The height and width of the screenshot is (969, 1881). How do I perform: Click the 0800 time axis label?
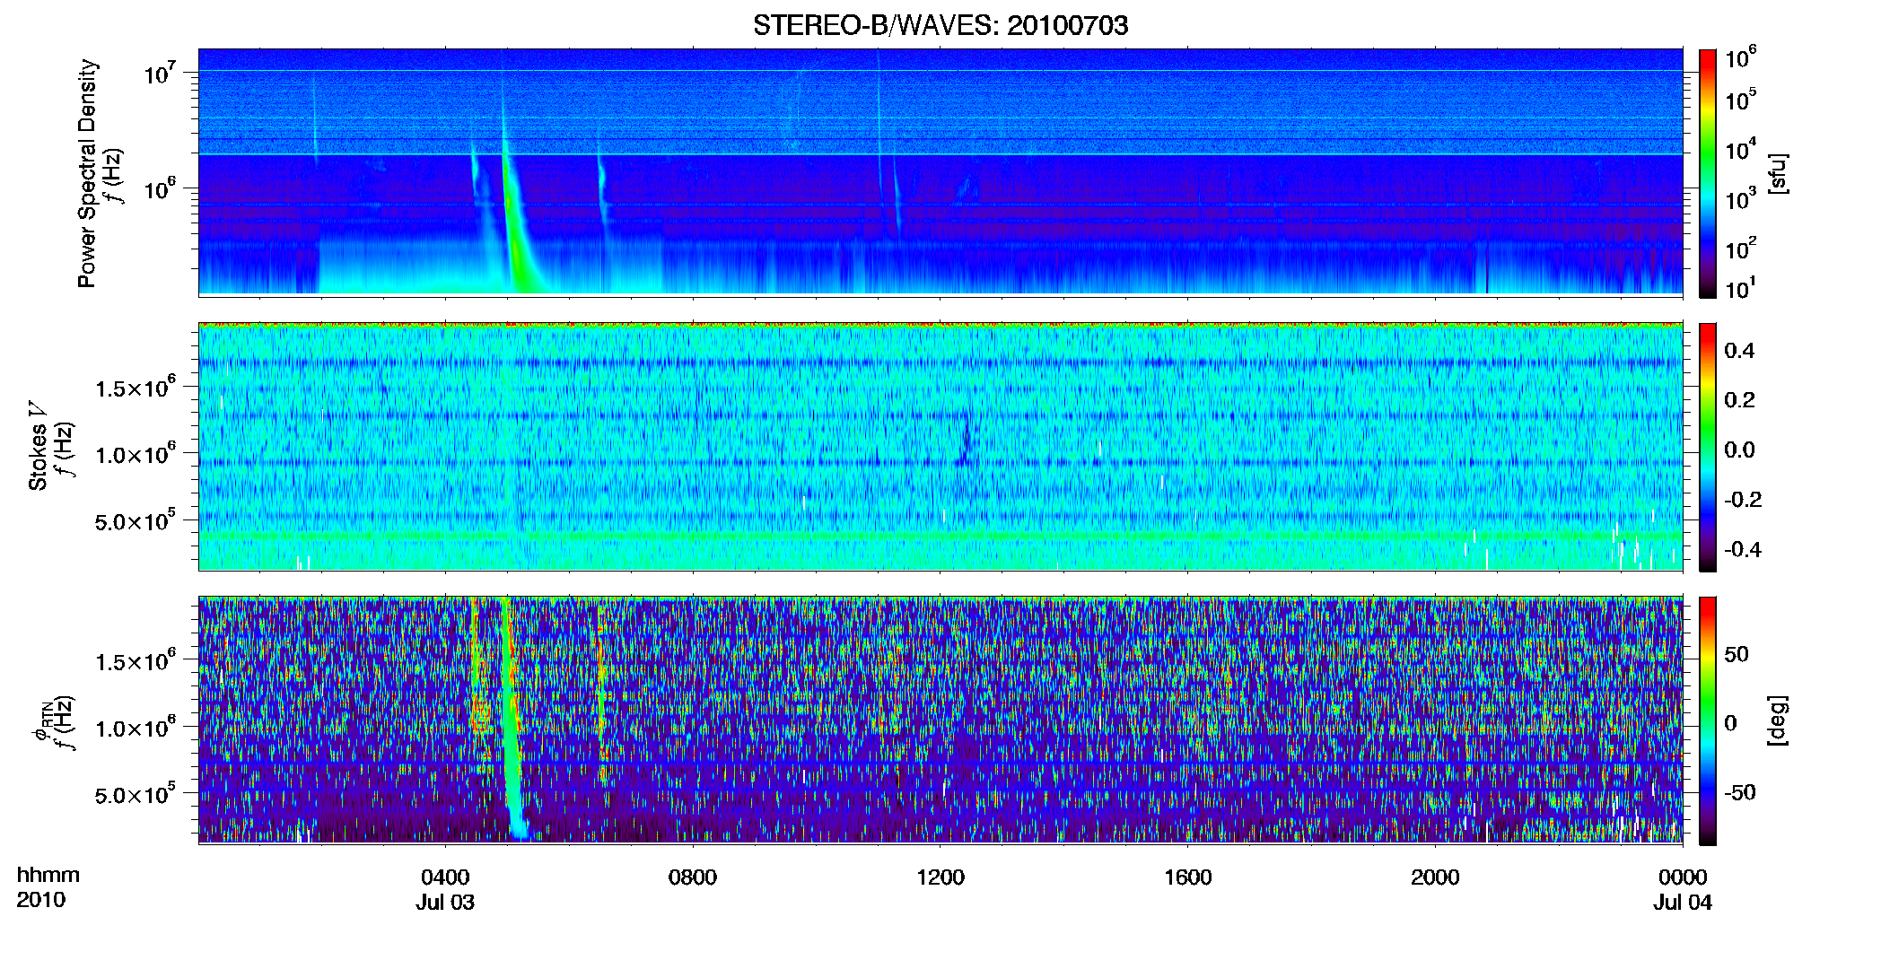click(x=693, y=877)
